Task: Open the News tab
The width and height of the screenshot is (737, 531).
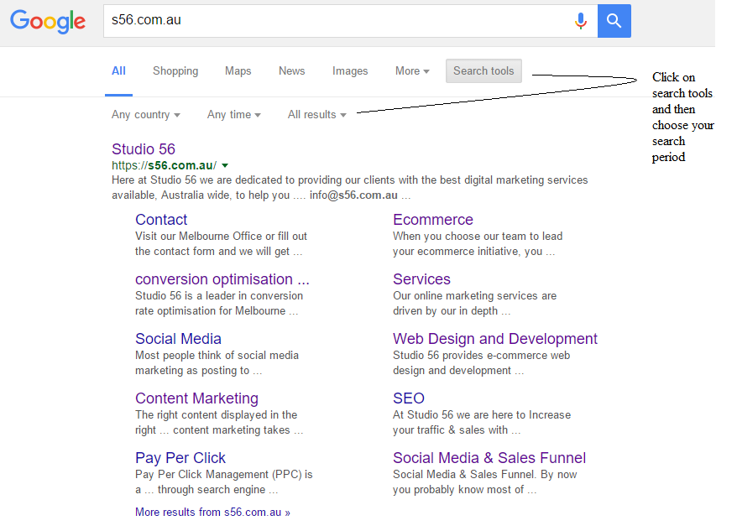Action: [291, 71]
